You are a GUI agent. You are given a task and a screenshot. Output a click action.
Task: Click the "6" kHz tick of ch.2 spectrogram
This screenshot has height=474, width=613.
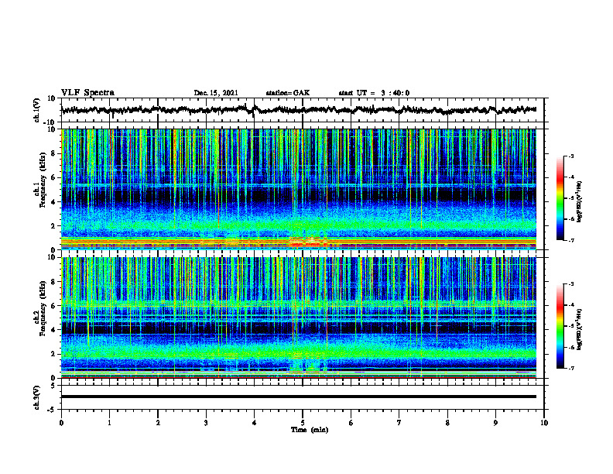pos(53,306)
